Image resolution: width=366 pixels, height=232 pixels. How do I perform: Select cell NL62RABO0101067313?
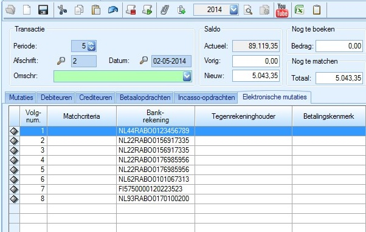156,179
